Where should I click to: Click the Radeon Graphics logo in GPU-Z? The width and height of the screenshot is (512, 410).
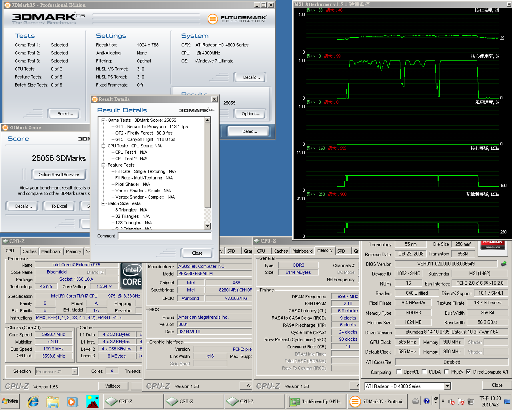coord(492,245)
